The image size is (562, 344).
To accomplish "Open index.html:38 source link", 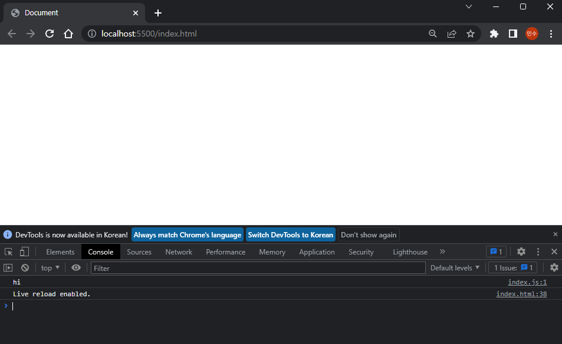I will click(521, 294).
